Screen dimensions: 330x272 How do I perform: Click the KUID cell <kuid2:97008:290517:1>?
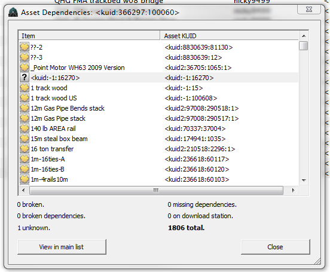(201, 118)
